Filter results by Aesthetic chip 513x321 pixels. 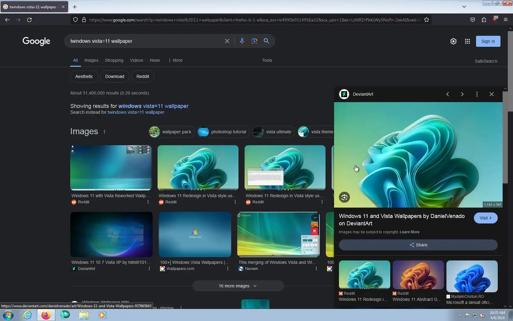(84, 76)
